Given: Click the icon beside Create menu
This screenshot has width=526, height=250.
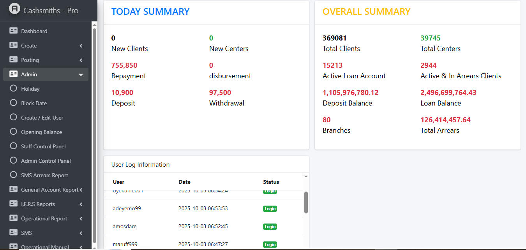Looking at the screenshot, I should pyautogui.click(x=14, y=45).
